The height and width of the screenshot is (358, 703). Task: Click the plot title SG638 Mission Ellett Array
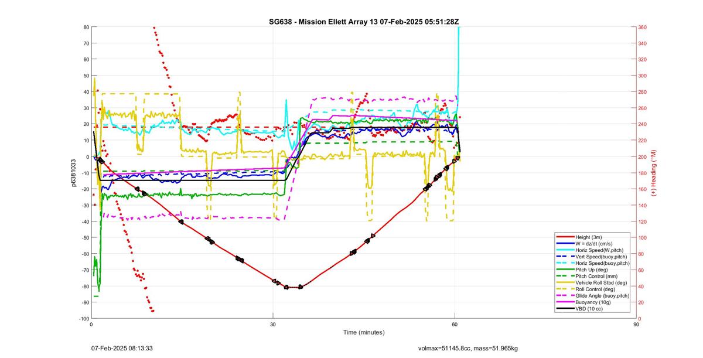[363, 22]
